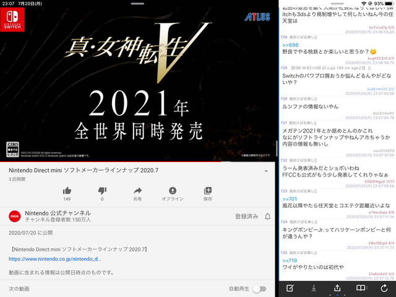Tap the 2020/07/20 に公開 publish date
Image resolution: width=396 pixels, height=297 pixels.
click(x=30, y=233)
